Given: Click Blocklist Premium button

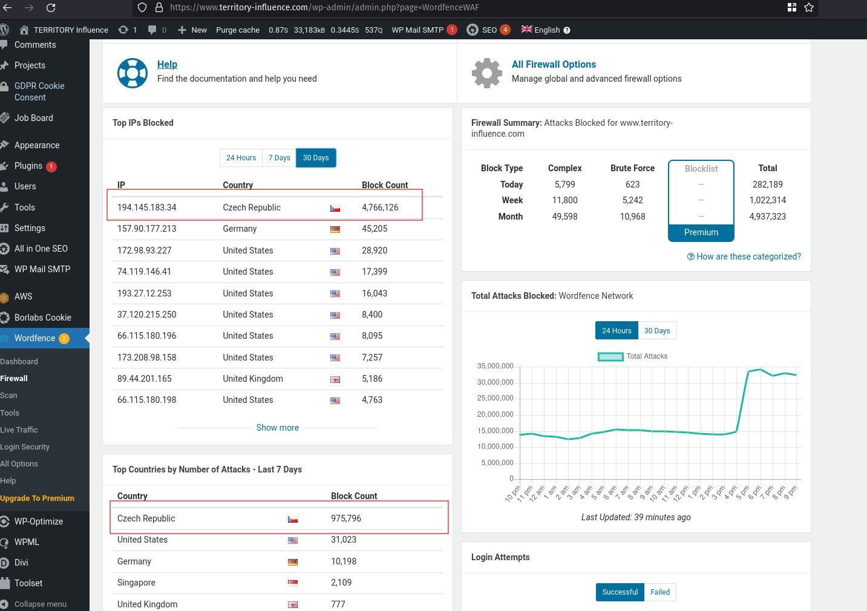Looking at the screenshot, I should coord(701,232).
